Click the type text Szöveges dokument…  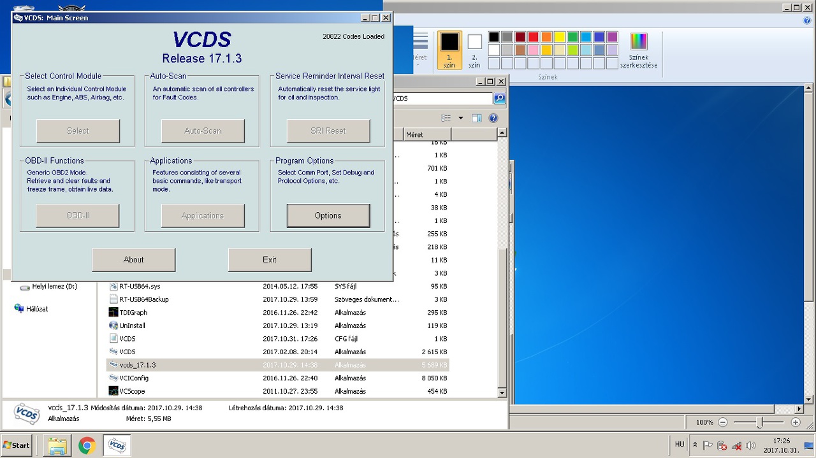point(367,299)
